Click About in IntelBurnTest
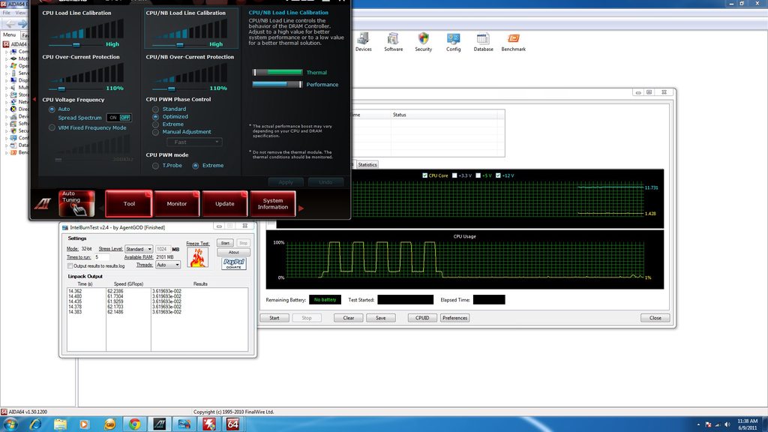 click(234, 252)
